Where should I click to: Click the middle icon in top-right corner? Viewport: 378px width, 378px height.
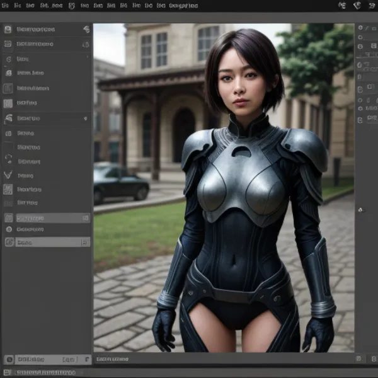[x=357, y=6]
